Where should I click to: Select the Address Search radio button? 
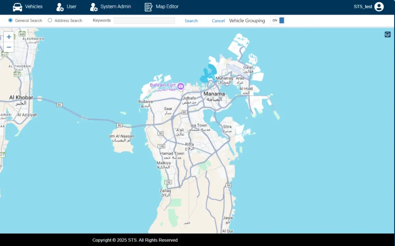(50, 20)
